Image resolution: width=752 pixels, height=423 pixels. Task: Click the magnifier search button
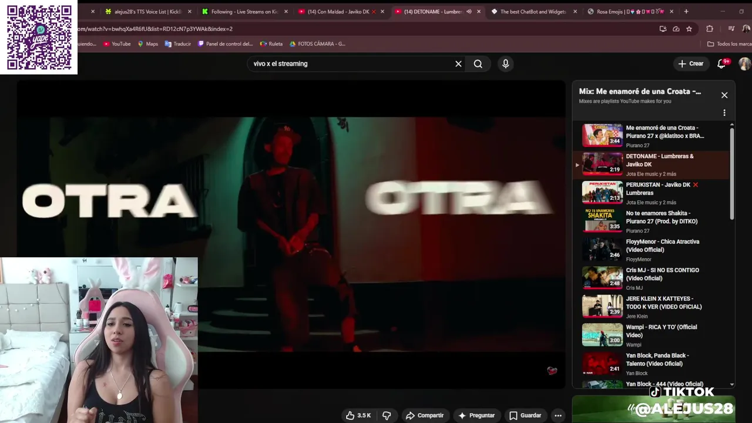478,63
